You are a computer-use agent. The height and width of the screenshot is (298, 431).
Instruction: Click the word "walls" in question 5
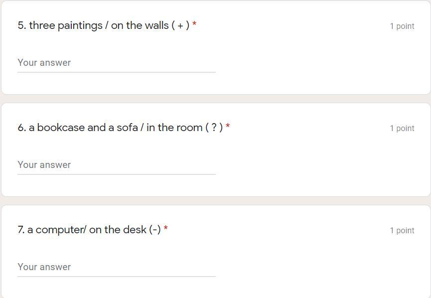coord(156,25)
